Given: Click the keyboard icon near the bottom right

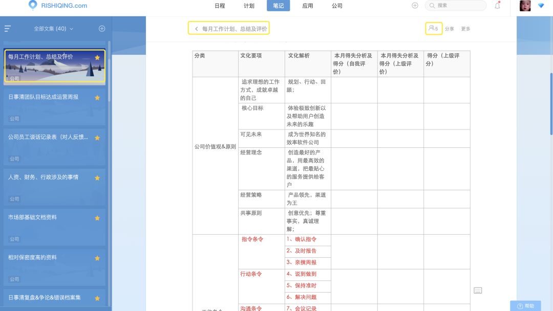Looking at the screenshot, I should [x=478, y=290].
